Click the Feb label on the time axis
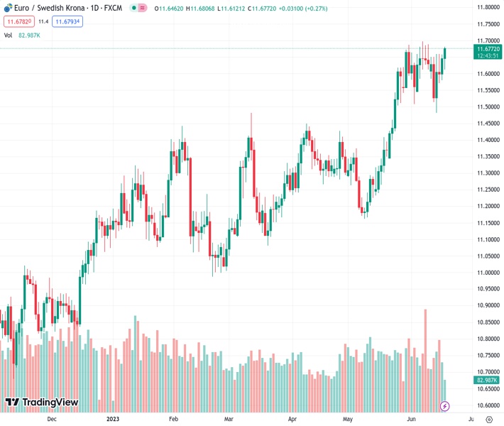 [x=173, y=419]
